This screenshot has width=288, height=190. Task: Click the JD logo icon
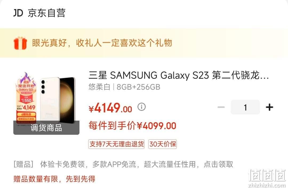click(18, 13)
